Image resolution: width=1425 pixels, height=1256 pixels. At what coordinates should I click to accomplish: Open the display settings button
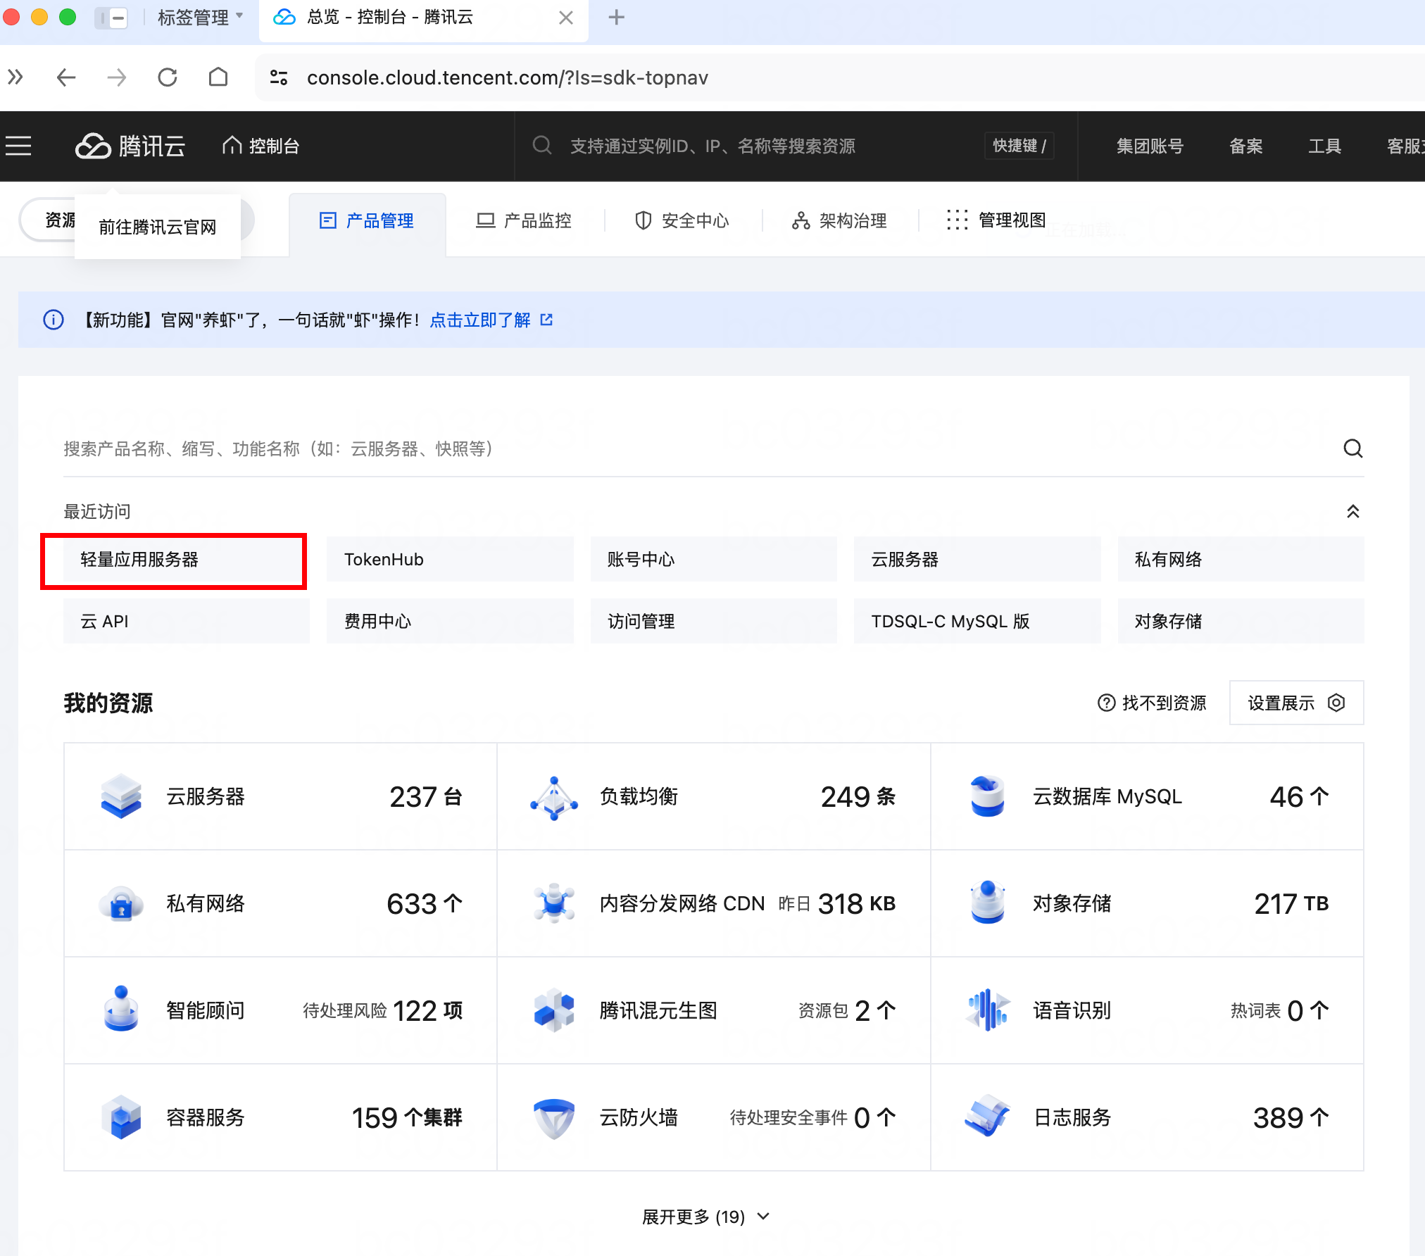click(1295, 703)
